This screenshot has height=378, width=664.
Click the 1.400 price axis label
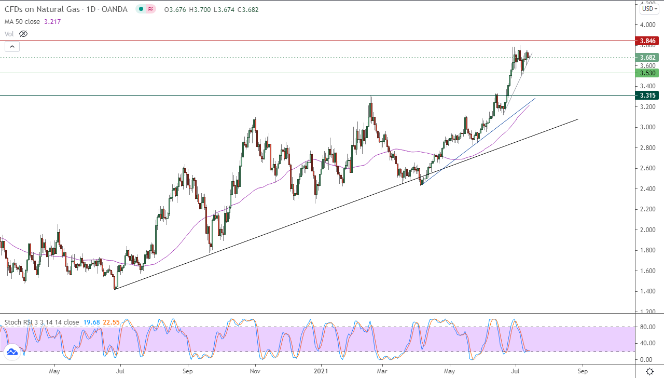pos(647,291)
